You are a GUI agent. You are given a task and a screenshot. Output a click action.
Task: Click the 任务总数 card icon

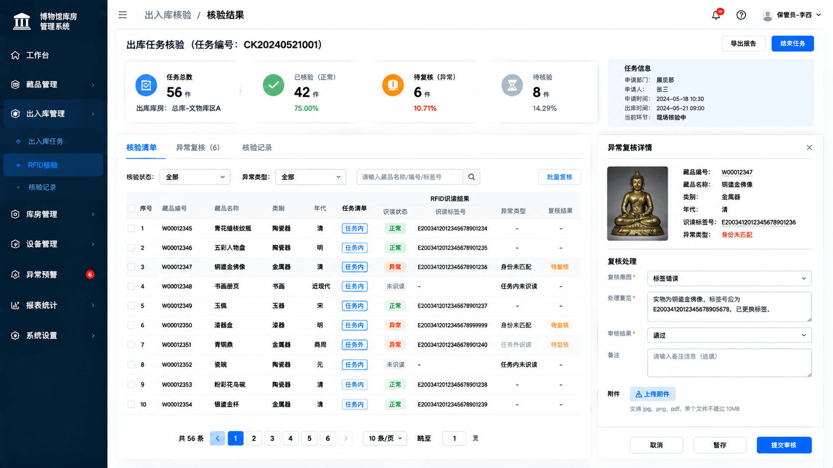pos(146,86)
